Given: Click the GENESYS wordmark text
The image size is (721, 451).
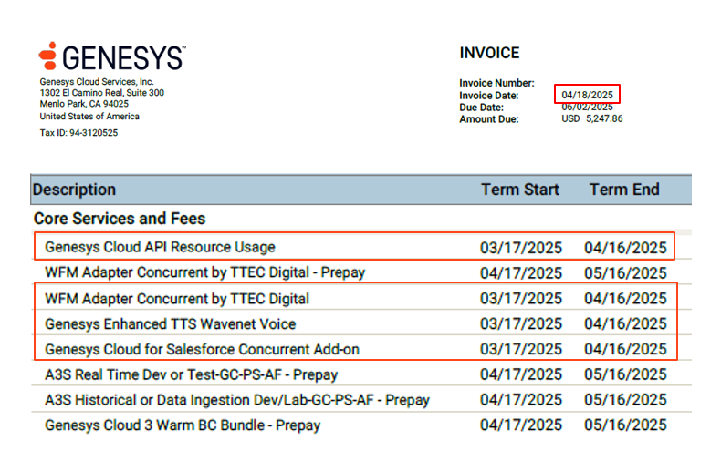Looking at the screenshot, I should [x=122, y=57].
